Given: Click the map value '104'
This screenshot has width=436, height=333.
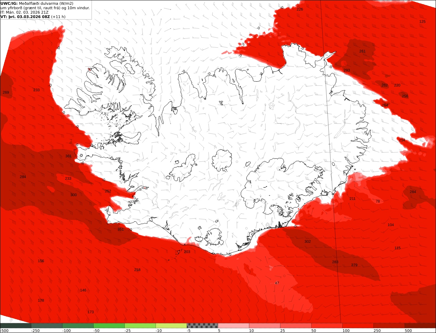Looking at the screenshot, I should [391, 225].
